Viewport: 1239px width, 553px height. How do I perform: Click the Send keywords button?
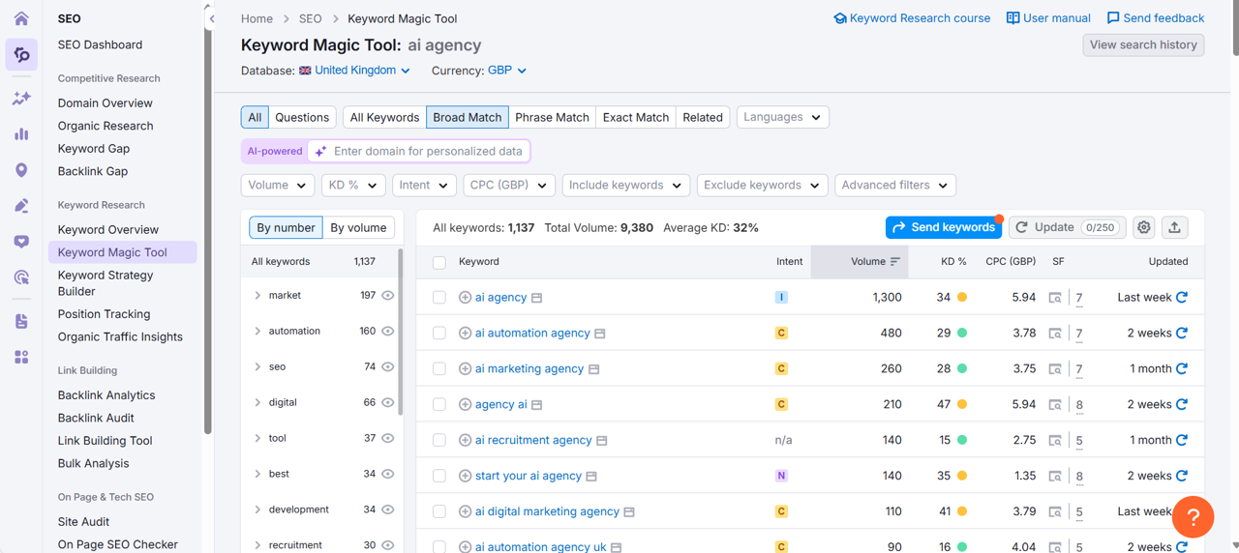pyautogui.click(x=943, y=227)
